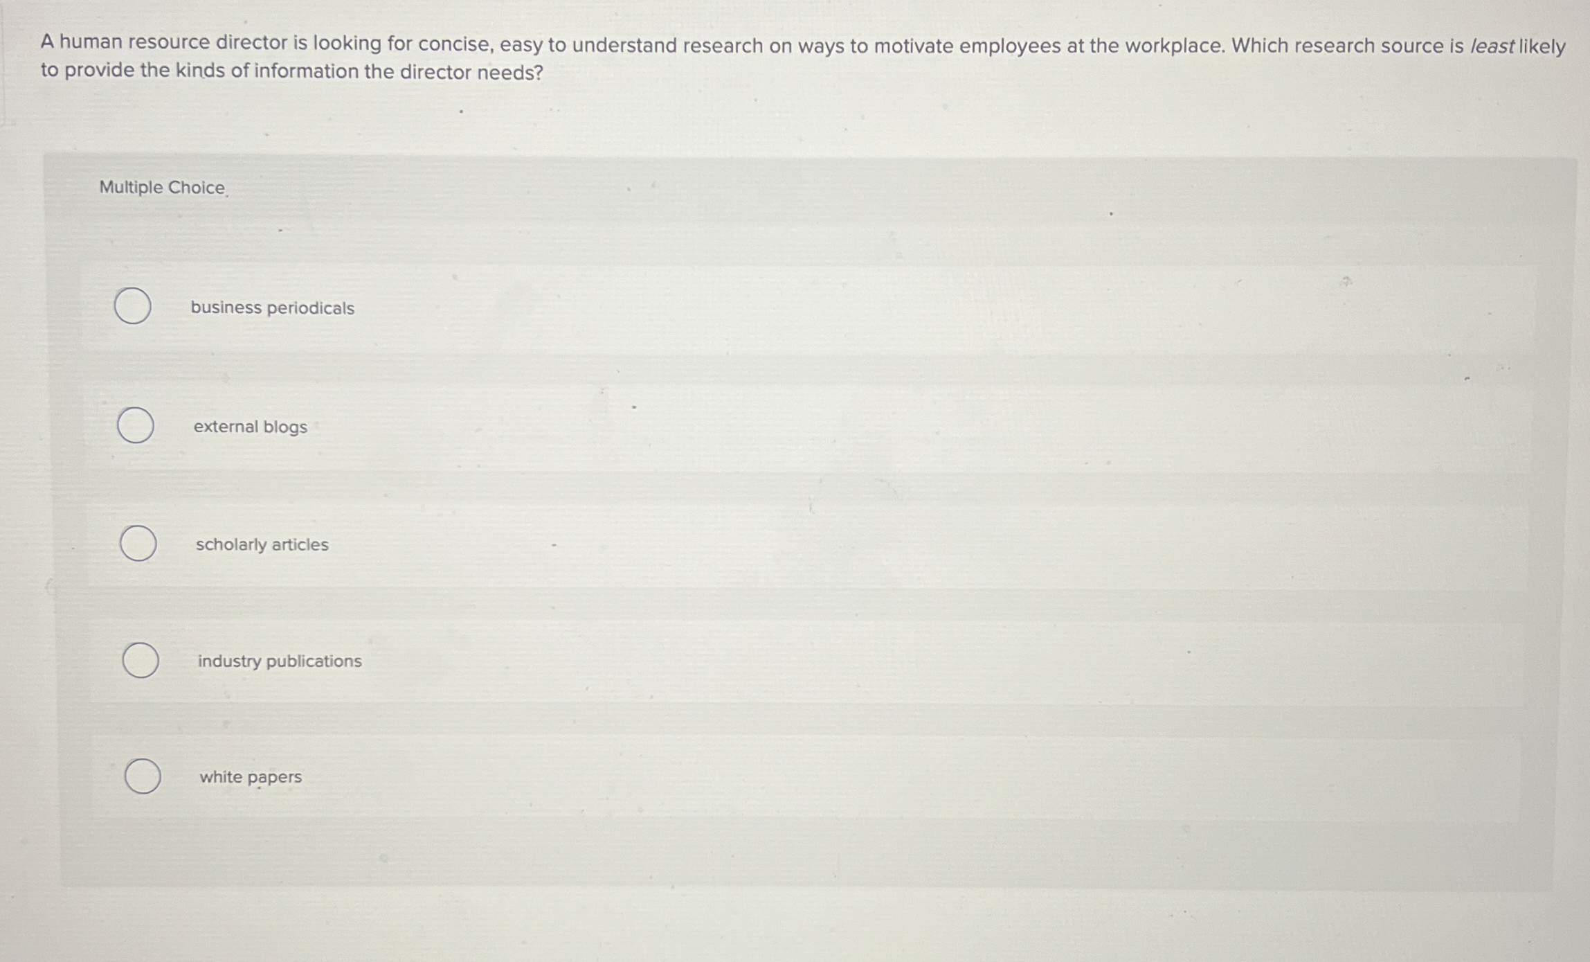Click the last answer option row
Viewport: 1590px width, 962px height.
coord(796,777)
